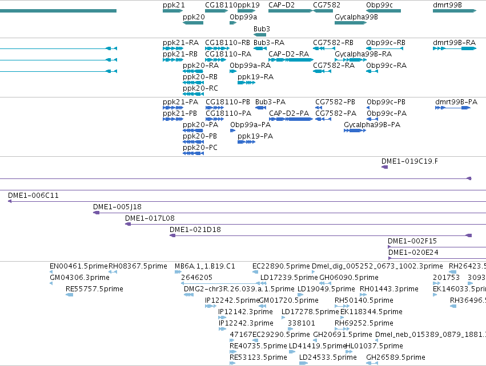Select transcript ppk20-RB

tap(200, 77)
